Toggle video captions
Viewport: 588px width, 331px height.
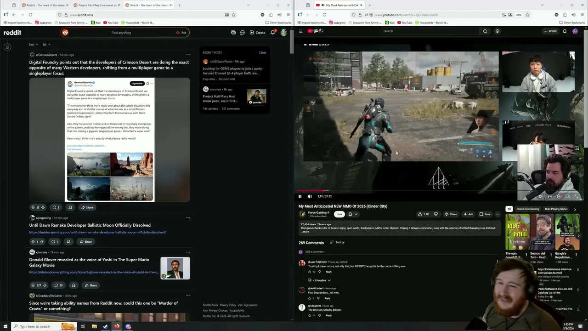(x=550, y=196)
